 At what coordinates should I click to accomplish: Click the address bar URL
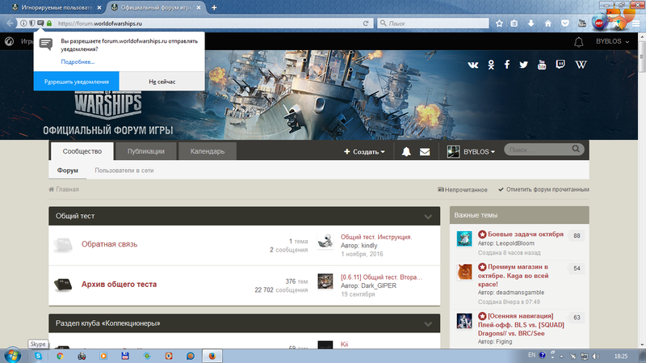point(99,23)
